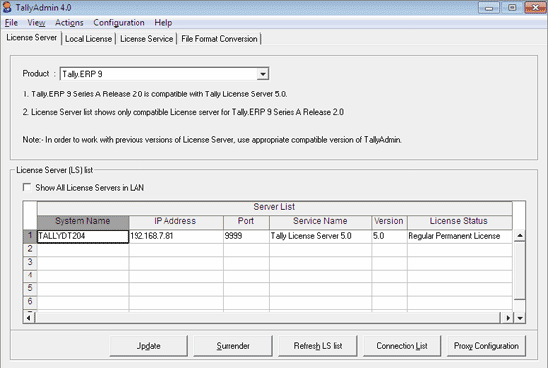The image size is (548, 368).
Task: Select row header number 1
Action: click(30, 236)
